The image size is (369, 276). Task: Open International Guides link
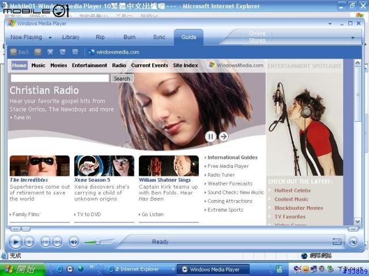coord(231,158)
